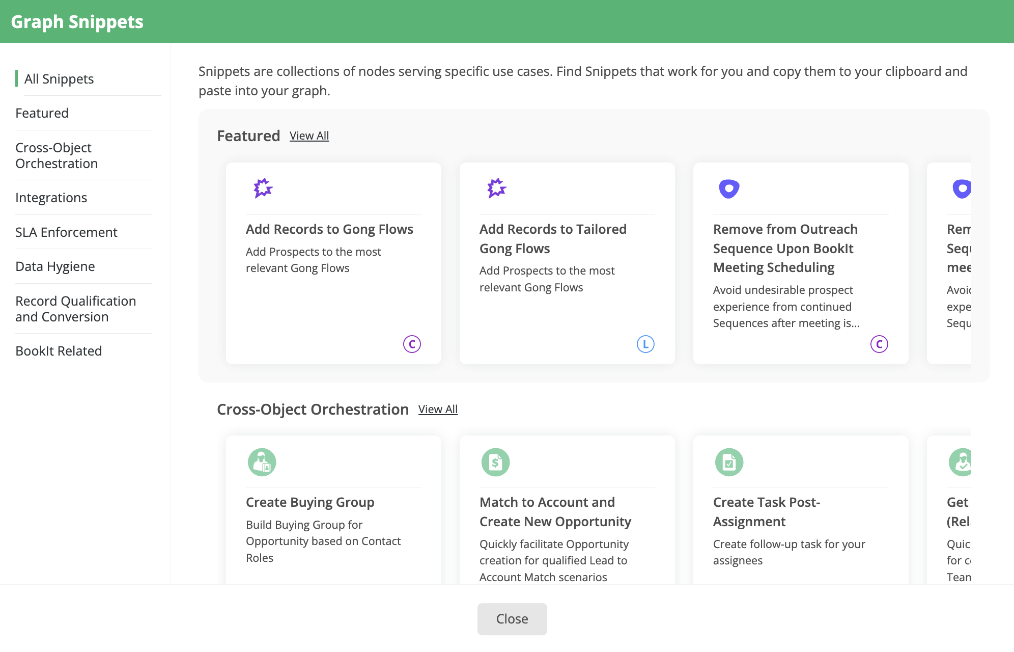Click the C badge on Add Records to Gong Flows card

point(412,344)
